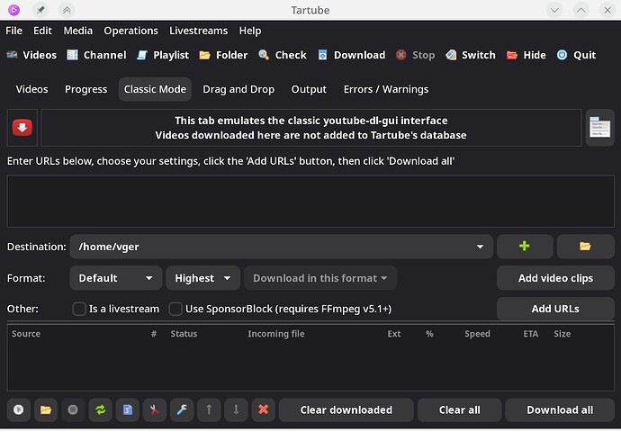Remove item with red X icon
Image resolution: width=621 pixels, height=432 pixels.
tap(263, 409)
